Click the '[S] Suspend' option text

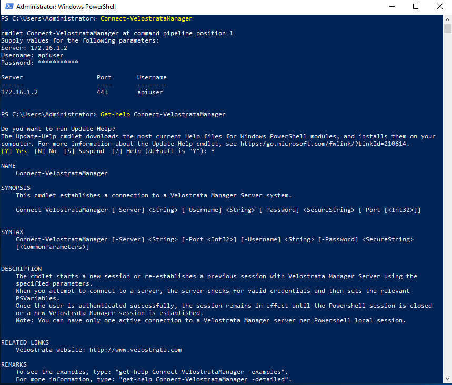84,151
